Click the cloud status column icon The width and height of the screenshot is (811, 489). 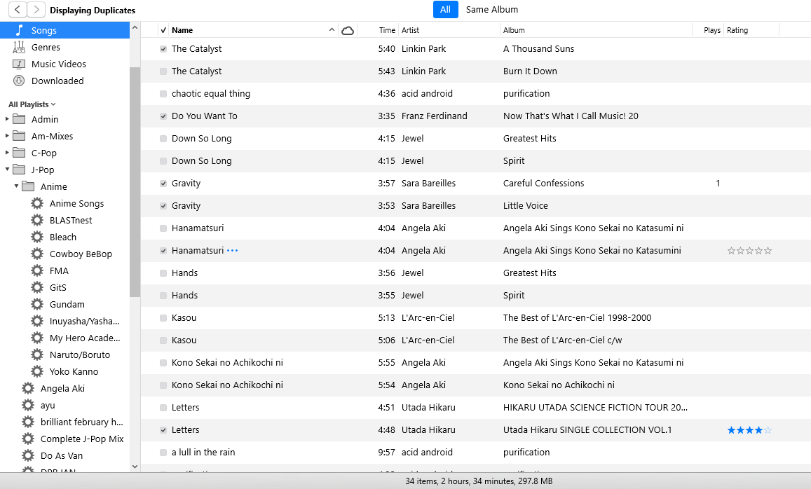pyautogui.click(x=347, y=30)
